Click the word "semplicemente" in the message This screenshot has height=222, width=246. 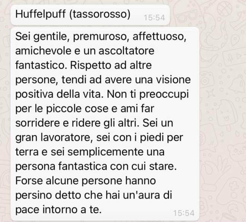pos(106,152)
